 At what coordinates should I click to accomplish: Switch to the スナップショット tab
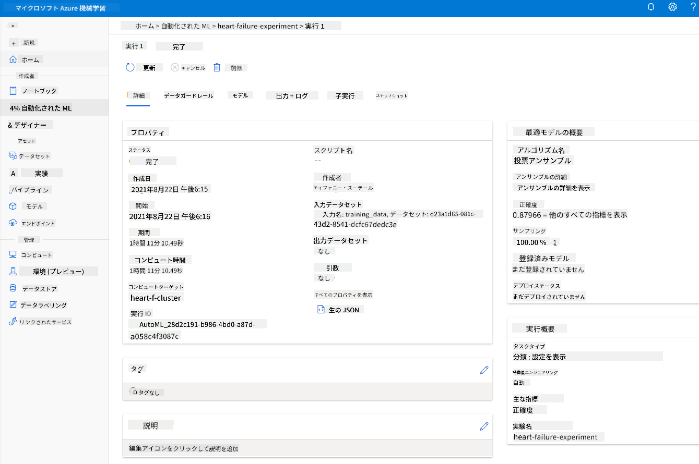click(392, 95)
